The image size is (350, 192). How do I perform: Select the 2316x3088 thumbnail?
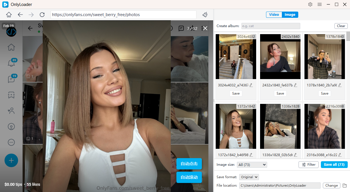point(325,126)
